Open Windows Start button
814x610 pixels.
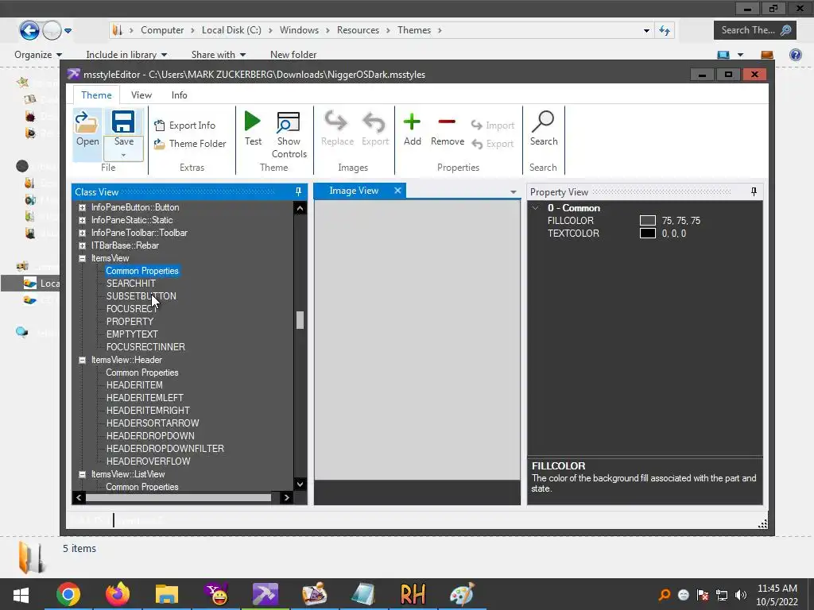21,595
